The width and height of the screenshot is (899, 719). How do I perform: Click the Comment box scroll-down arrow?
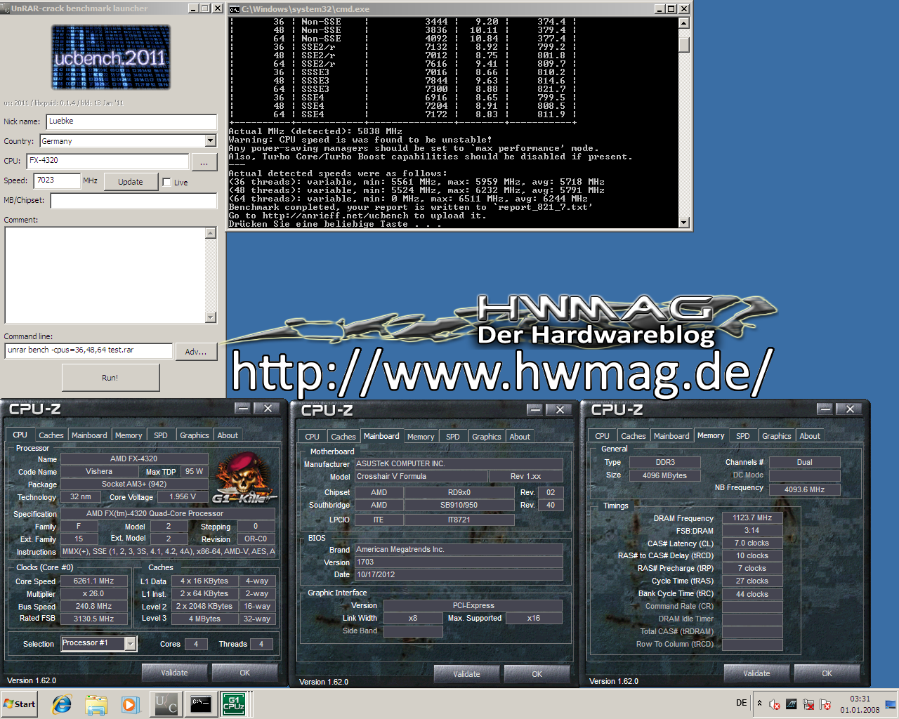(x=211, y=317)
